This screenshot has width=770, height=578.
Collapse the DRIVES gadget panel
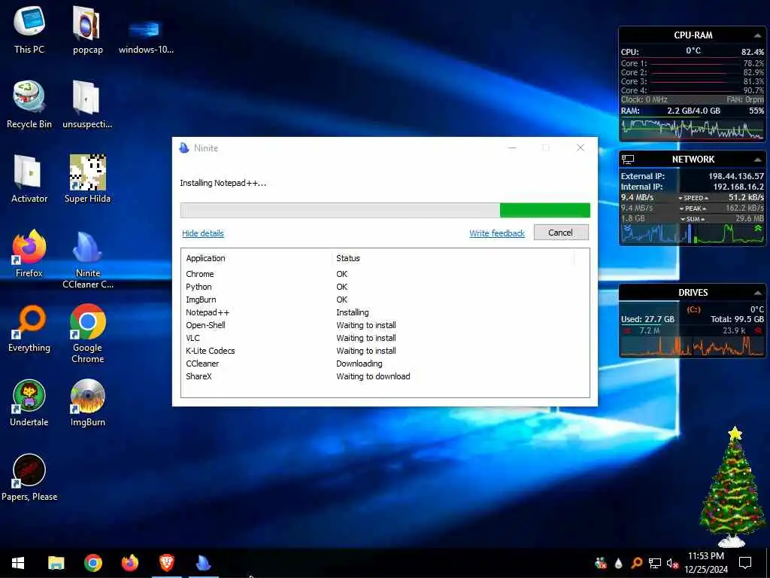(757, 293)
